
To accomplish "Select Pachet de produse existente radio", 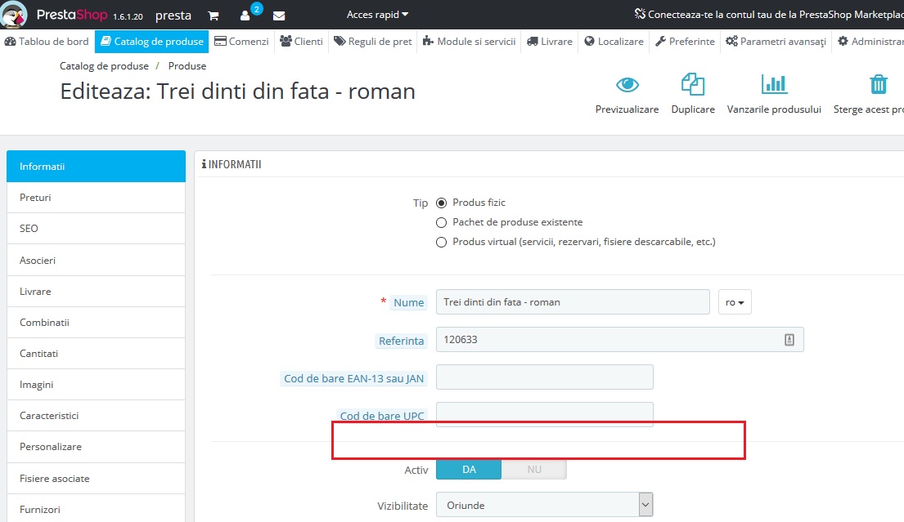I will tap(441, 223).
